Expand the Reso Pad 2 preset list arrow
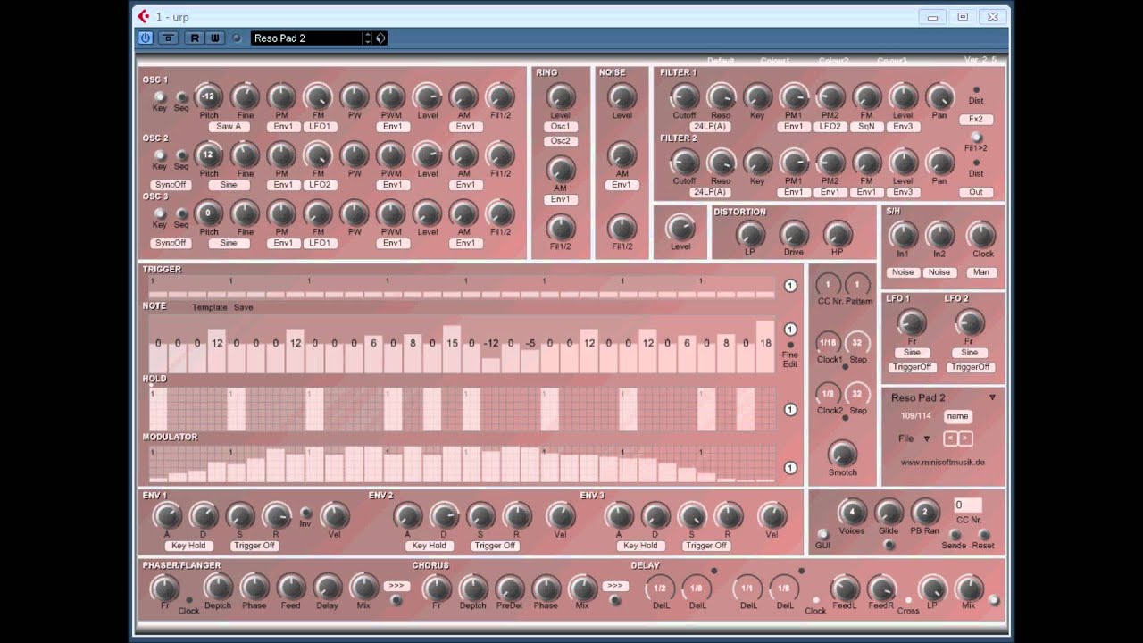 coord(992,397)
